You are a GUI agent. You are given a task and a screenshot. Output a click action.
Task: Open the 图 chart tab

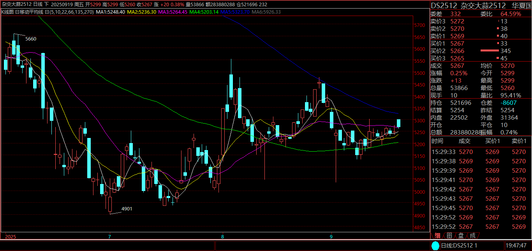point(449,235)
